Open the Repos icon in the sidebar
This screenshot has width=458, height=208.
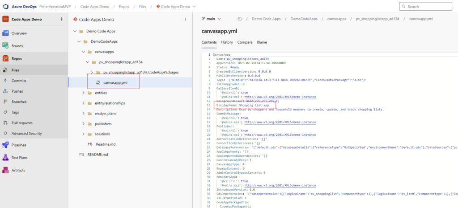5,58
